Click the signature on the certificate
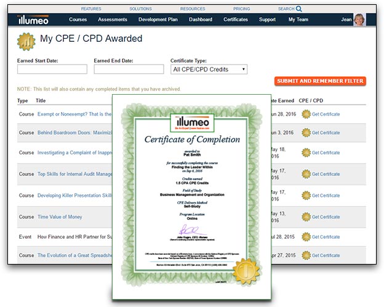Image resolution: width=384 pixels, height=307 pixels. tap(192, 230)
